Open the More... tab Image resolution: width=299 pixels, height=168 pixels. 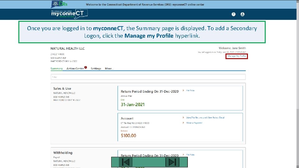click(x=109, y=68)
